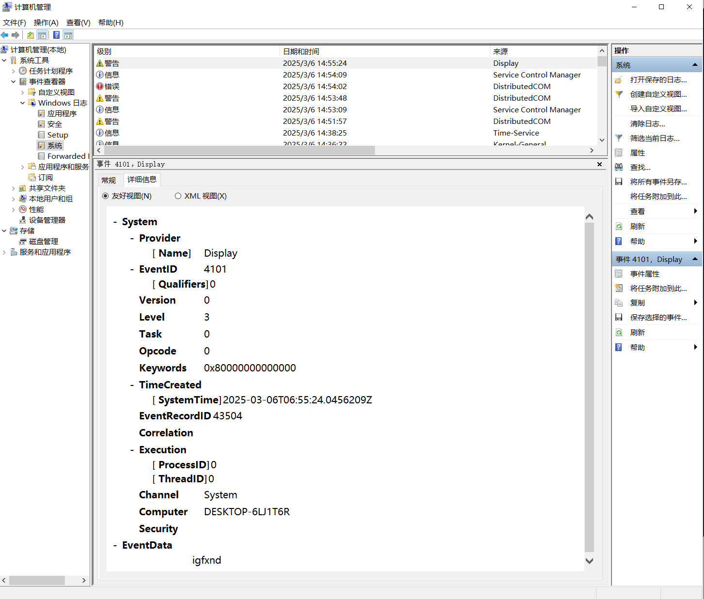
Task: Select the DistributedCOM 错误 event row
Action: (x=315, y=86)
